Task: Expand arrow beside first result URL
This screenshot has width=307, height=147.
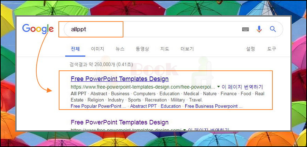Action: point(218,87)
